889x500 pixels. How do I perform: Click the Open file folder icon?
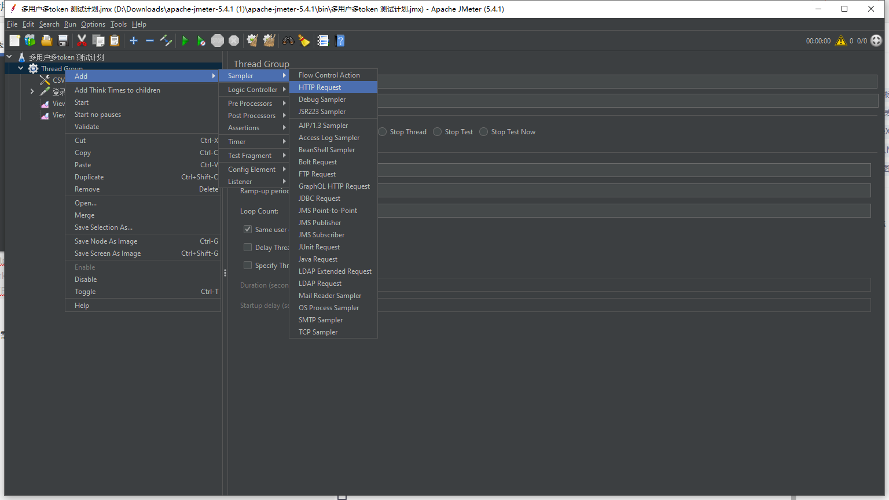pos(47,41)
